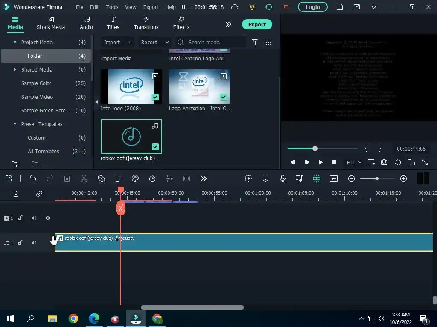437x327 pixels.
Task: Expand more tabs double-chevron beside Effects
Action: pos(228,24)
